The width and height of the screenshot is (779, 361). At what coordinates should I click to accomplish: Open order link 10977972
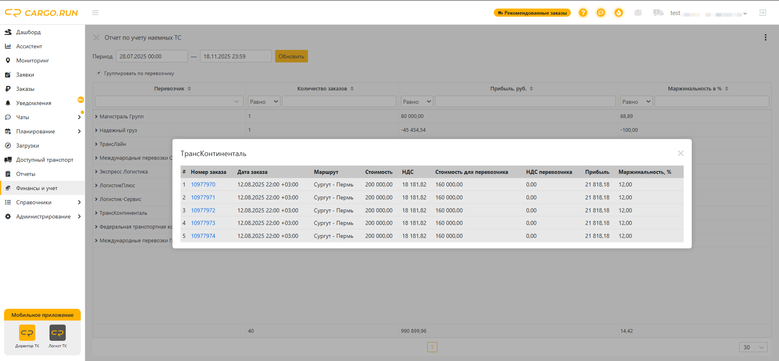203,210
